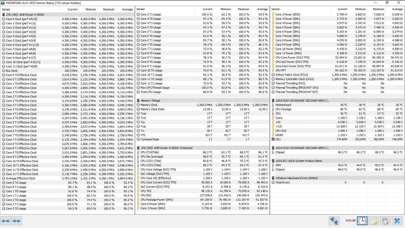This screenshot has height=228, width=405.
Task: Click the '4,243.0 MHz' effective clock value
Action: tap(70, 75)
